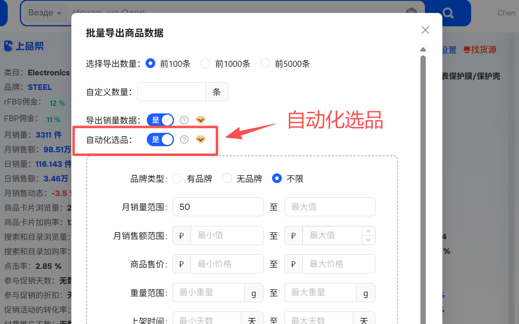Screen dimensions: 519x324
Task: Click rFBS commission 12 % badge
Action: [57, 103]
